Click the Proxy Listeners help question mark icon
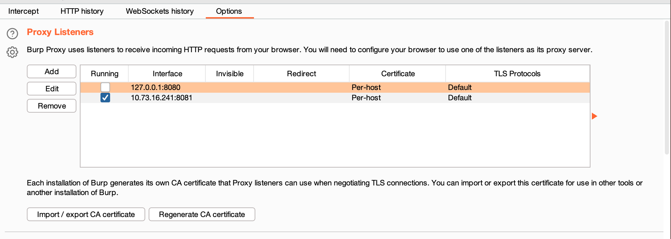Screen dimensions: 671x239 (x=12, y=34)
